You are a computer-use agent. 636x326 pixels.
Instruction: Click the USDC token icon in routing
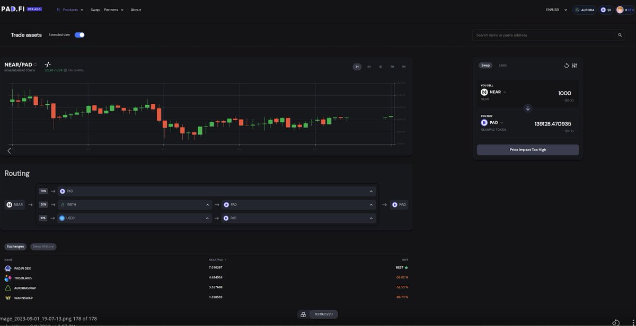pyautogui.click(x=62, y=218)
